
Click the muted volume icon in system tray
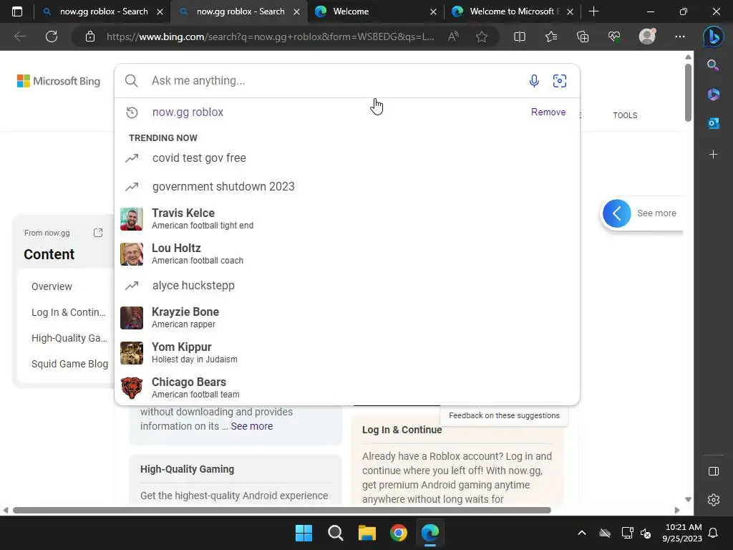[x=646, y=533]
